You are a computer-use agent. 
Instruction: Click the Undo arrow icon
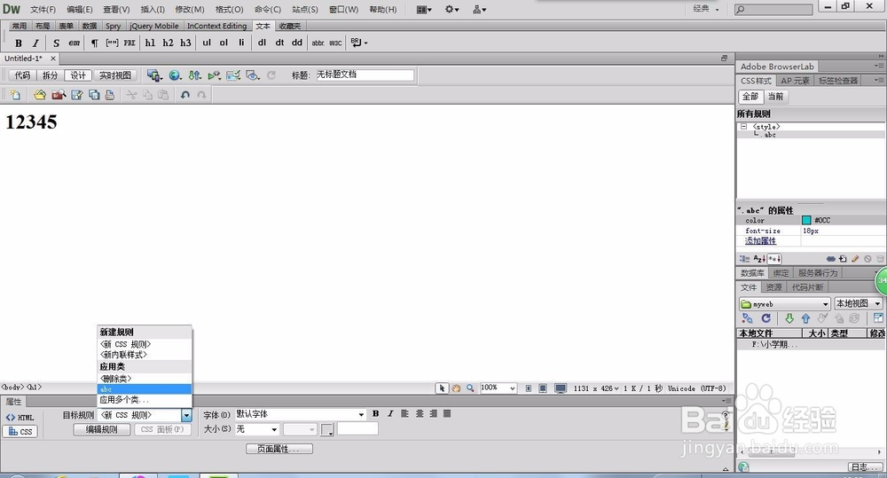[185, 95]
